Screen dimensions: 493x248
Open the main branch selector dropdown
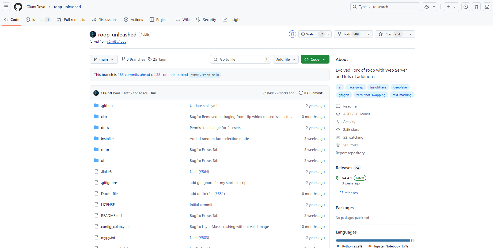pyautogui.click(x=104, y=59)
